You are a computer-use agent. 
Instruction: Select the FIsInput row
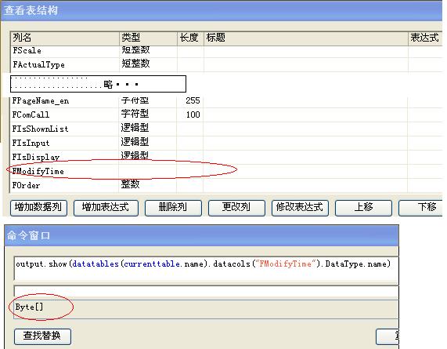coord(226,143)
